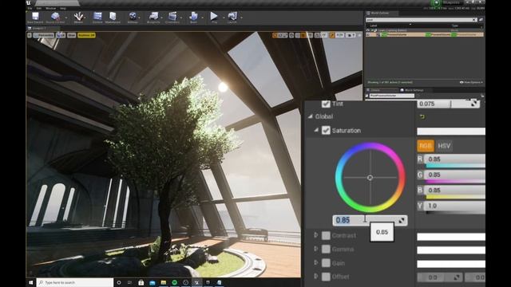Click the Unreal Engine taskbar icon

click(x=196, y=282)
